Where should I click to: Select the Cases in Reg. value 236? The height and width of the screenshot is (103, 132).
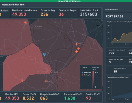click(44, 14)
